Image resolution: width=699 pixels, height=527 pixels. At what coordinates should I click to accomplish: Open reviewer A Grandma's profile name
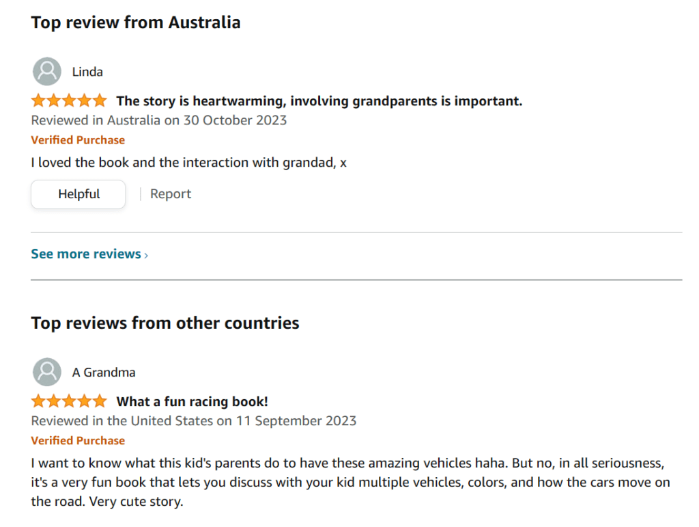pos(104,373)
